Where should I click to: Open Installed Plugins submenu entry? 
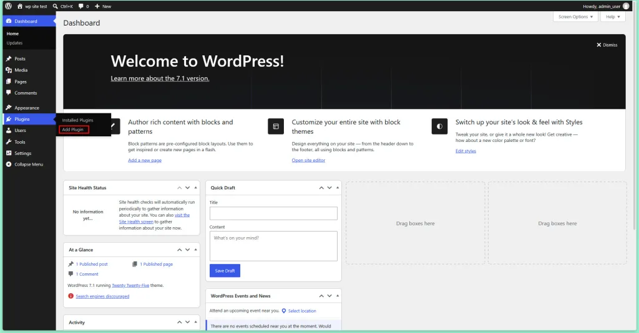coord(77,120)
